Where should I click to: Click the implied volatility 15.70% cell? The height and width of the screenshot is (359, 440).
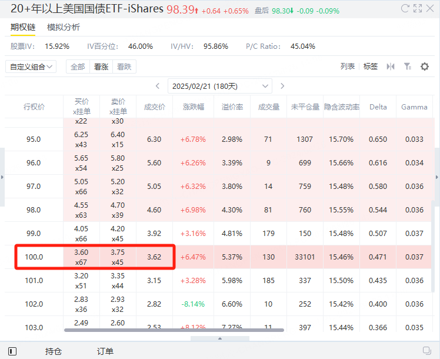(341, 139)
